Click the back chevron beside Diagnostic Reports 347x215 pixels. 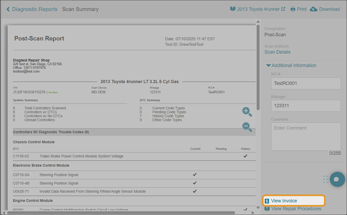tap(8, 9)
